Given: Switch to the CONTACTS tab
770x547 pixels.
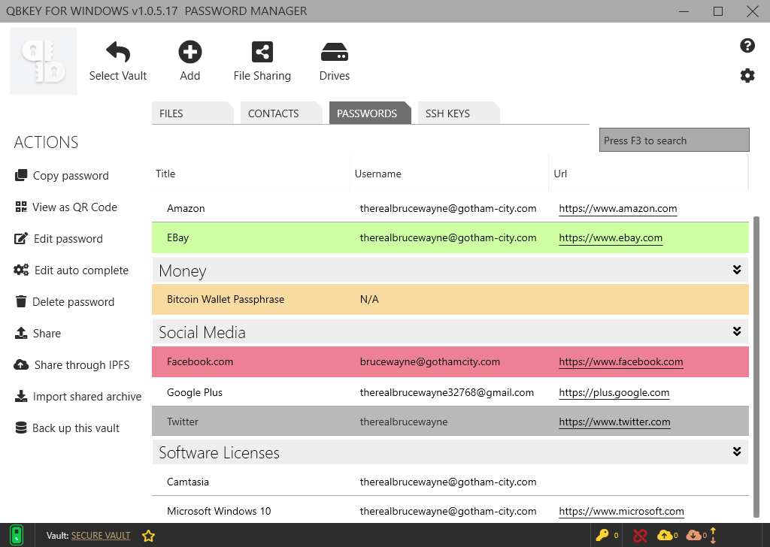Looking at the screenshot, I should click(281, 113).
